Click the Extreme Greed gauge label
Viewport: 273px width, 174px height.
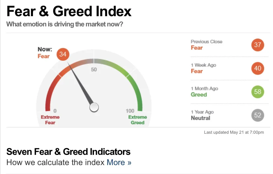click(137, 120)
